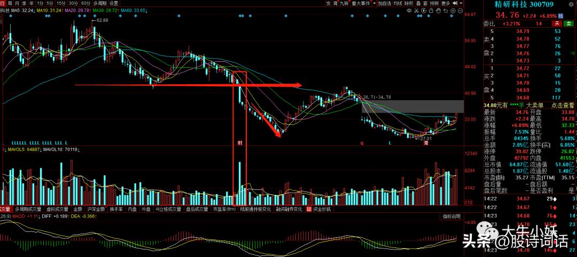
Task: Toggle 除权 ex-rights adjustment
Action: click(x=409, y=3)
